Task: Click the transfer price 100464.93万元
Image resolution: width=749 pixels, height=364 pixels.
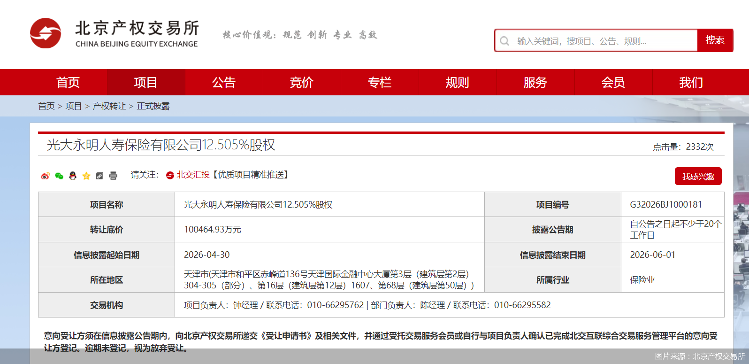Action: (213, 229)
